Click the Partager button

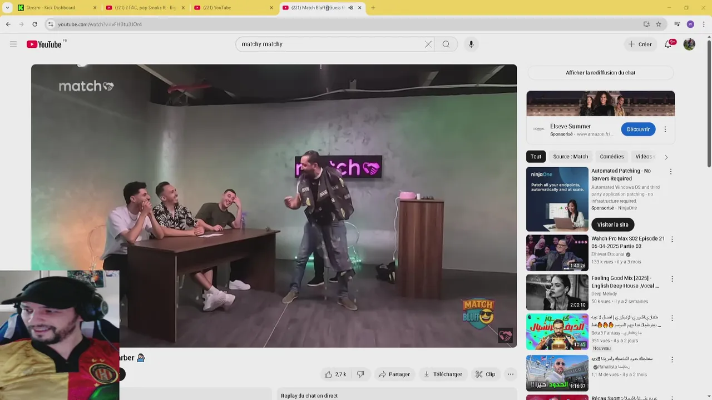click(x=394, y=374)
